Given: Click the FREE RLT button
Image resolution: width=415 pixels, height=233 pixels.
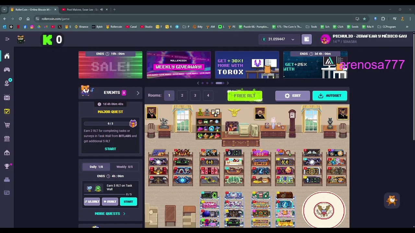Looking at the screenshot, I should point(245,95).
